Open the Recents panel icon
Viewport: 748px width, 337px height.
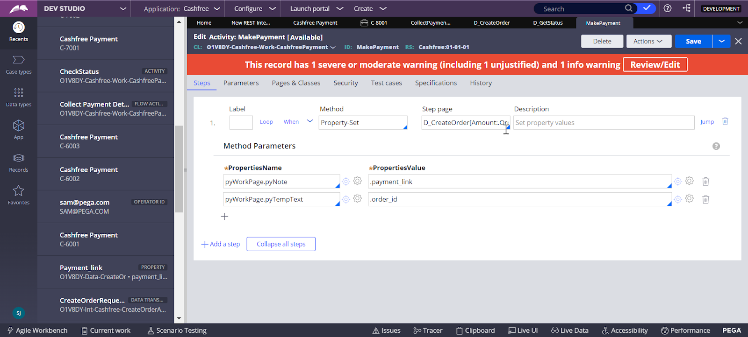tap(19, 28)
